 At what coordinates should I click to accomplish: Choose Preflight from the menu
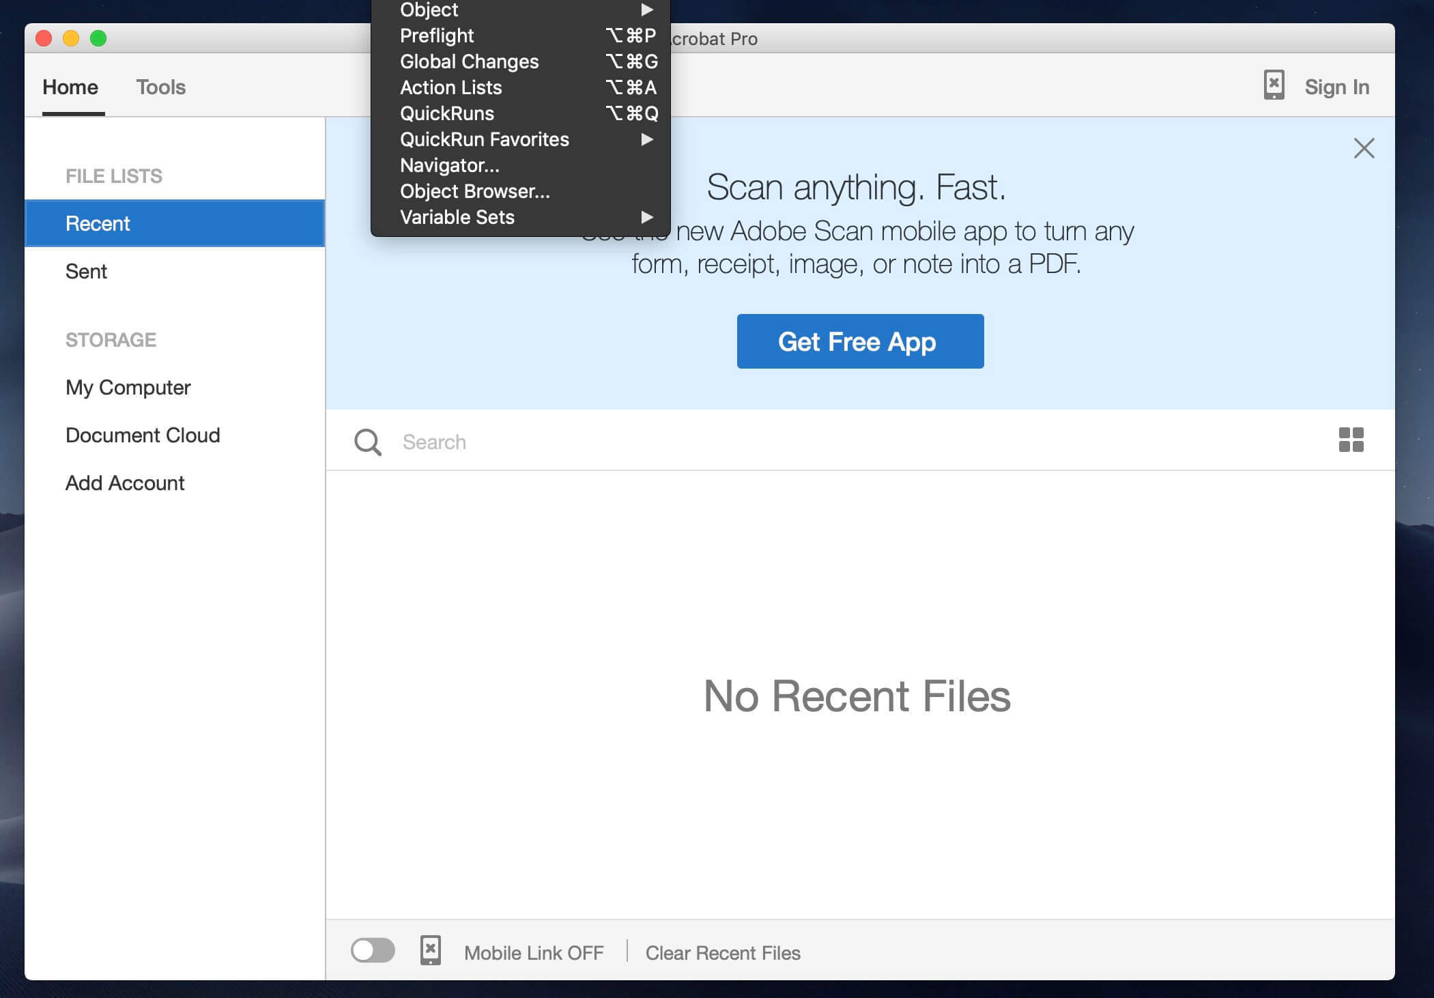(x=521, y=35)
